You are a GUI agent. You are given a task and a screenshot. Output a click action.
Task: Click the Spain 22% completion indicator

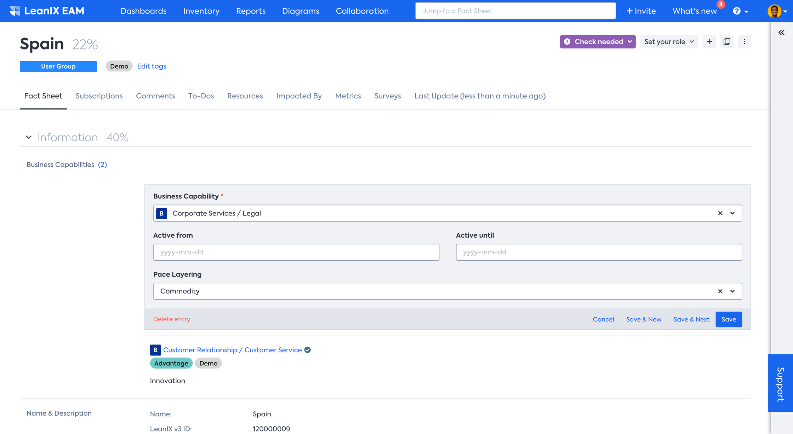[x=85, y=45]
